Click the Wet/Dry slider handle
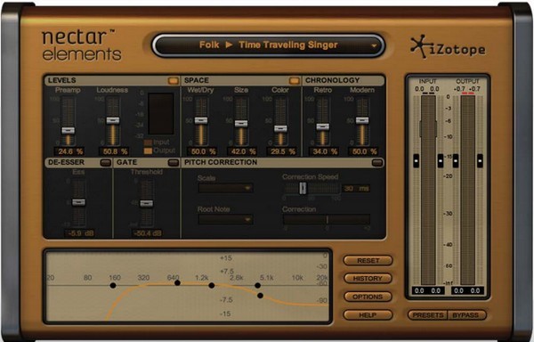The height and width of the screenshot is (342, 534). [x=201, y=120]
